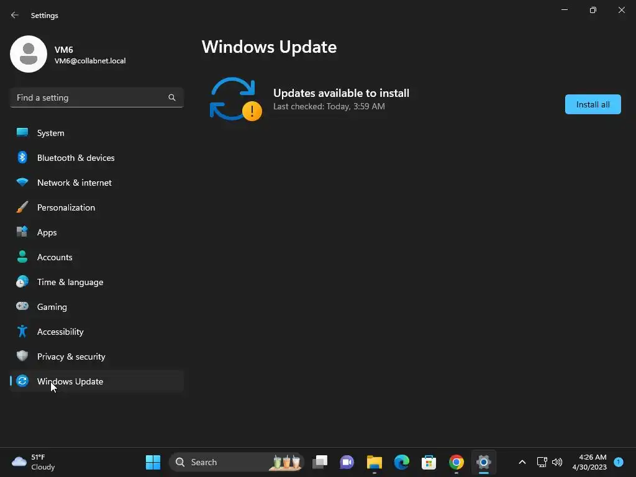
Task: Open File Explorer from the taskbar
Action: pyautogui.click(x=375, y=462)
